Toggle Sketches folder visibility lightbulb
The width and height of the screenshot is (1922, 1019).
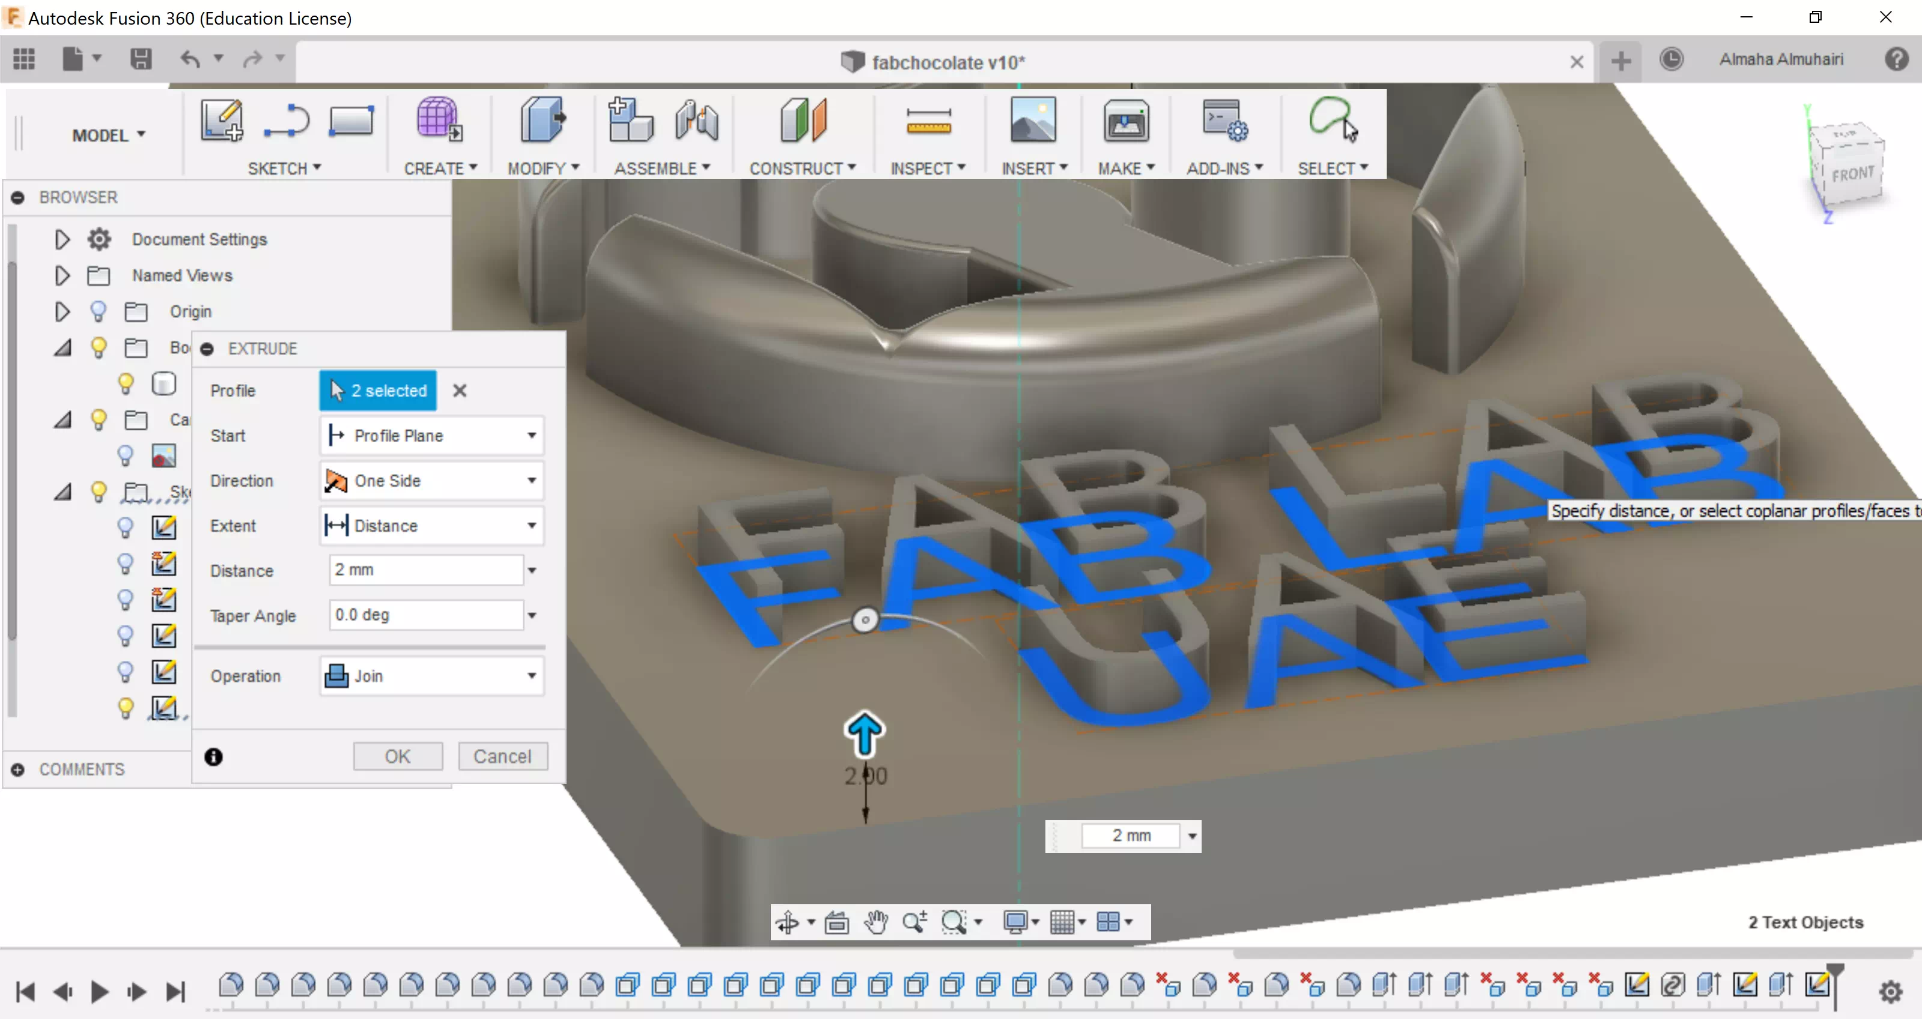coord(98,491)
